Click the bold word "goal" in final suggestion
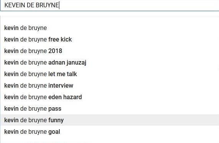 (x=54, y=132)
